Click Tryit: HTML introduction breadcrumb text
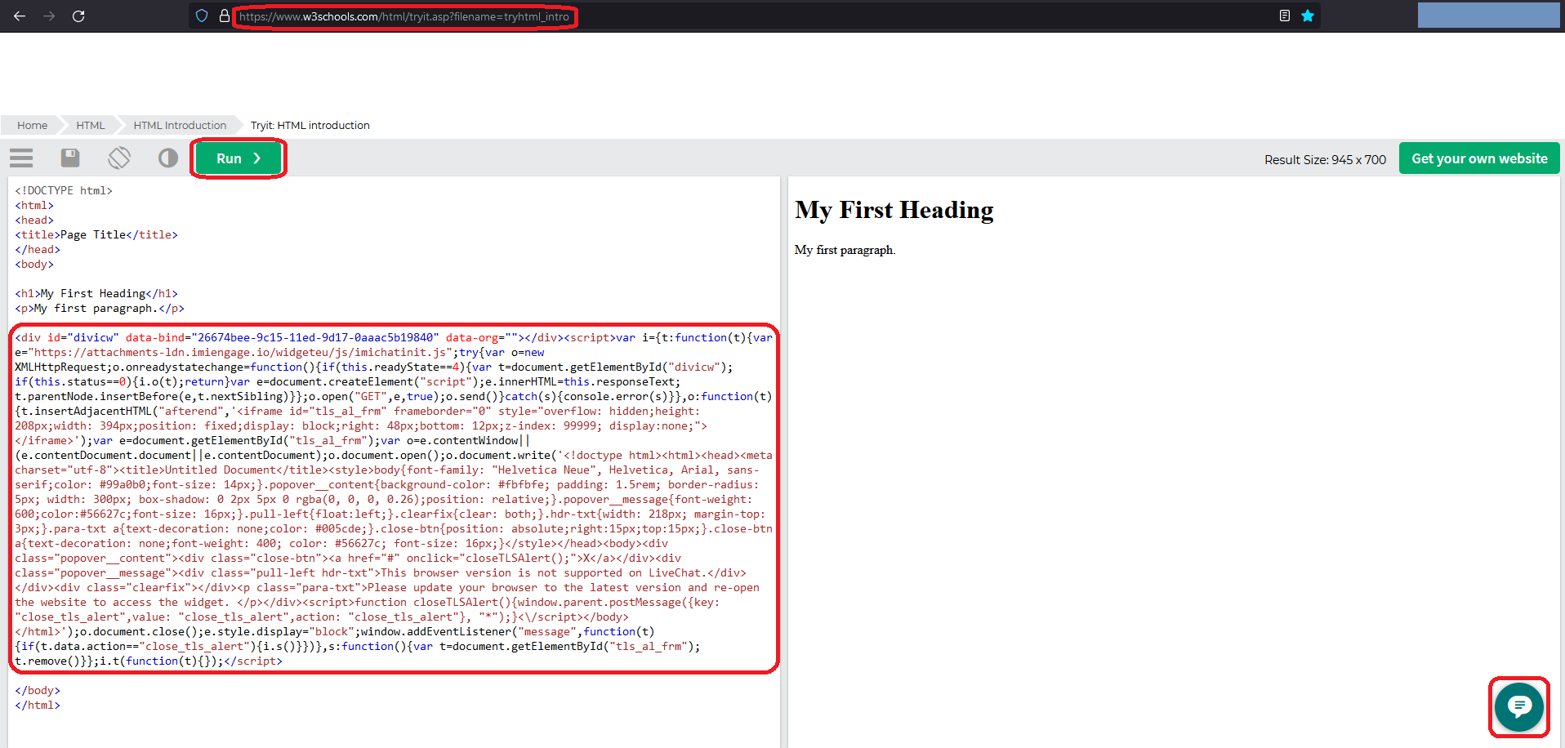 [x=310, y=125]
